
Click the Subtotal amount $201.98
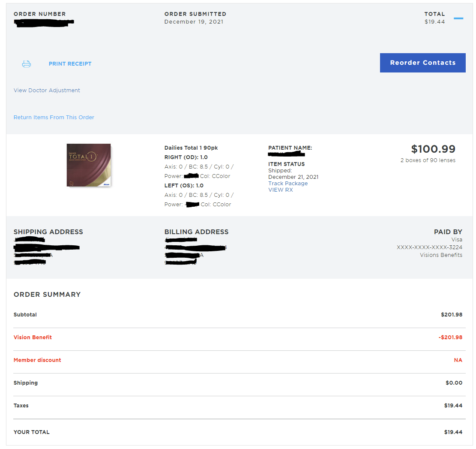(452, 315)
